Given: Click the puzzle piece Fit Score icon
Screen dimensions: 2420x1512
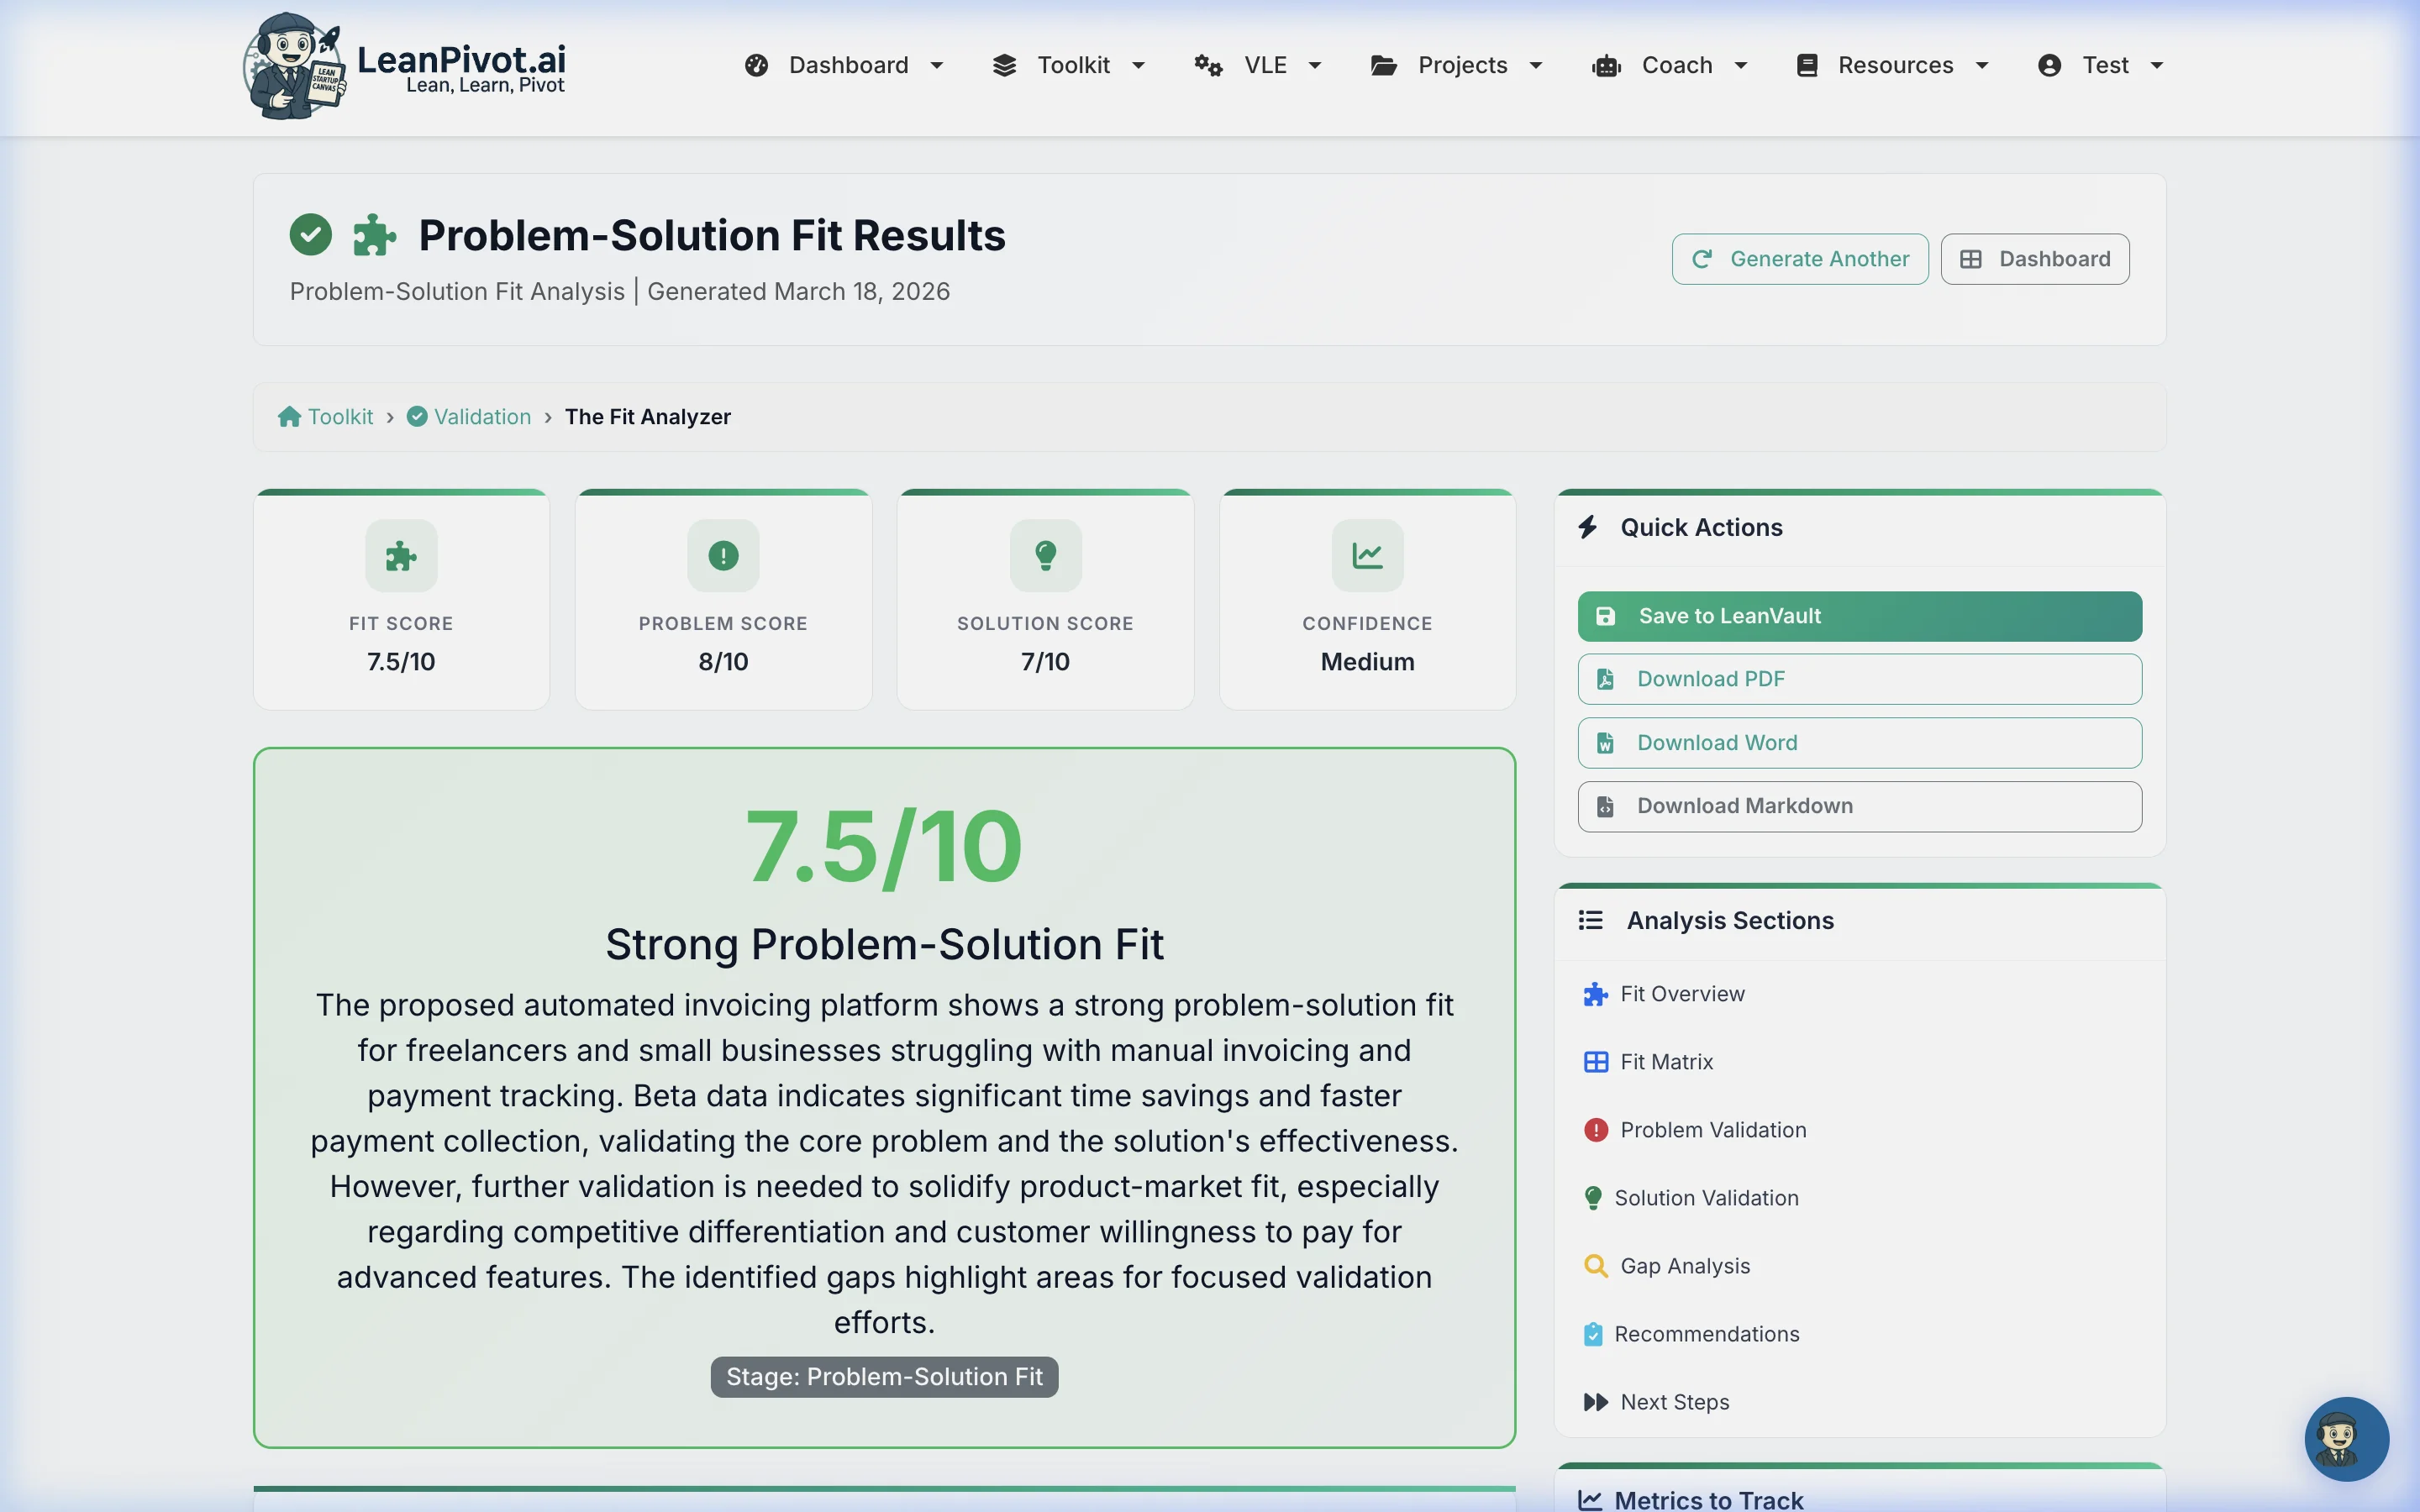Looking at the screenshot, I should (x=401, y=556).
